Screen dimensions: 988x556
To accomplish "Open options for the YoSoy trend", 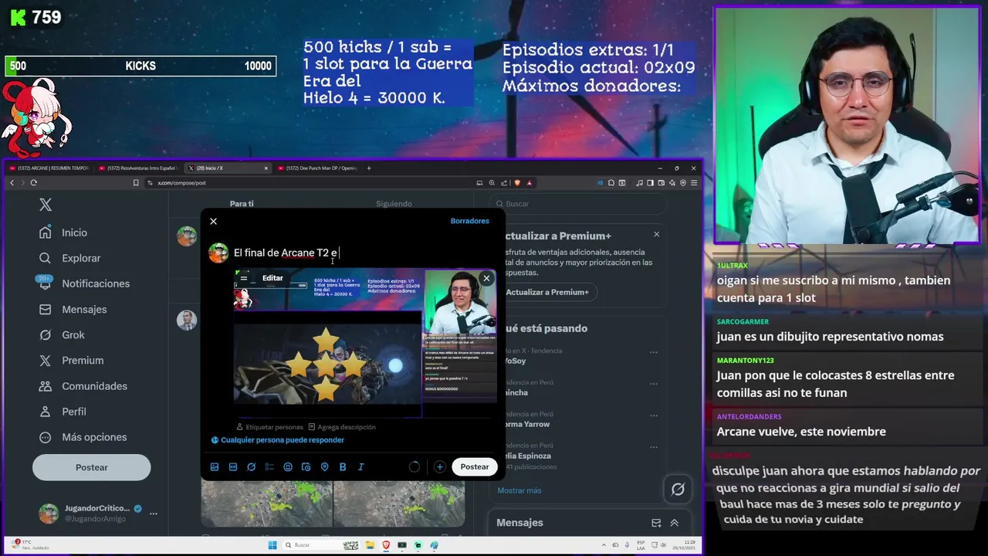I will point(653,351).
